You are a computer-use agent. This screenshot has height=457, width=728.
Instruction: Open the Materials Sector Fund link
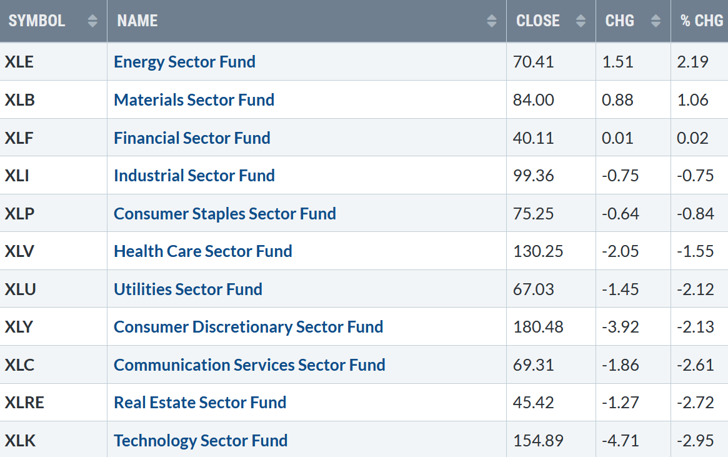point(194,100)
